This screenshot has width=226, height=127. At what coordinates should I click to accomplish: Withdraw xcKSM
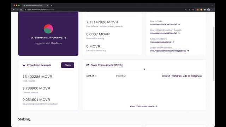177,76
